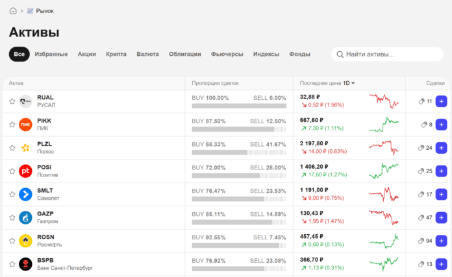This screenshot has height=277, width=452.
Task: Click plus button for PIKK
Action: (441, 125)
